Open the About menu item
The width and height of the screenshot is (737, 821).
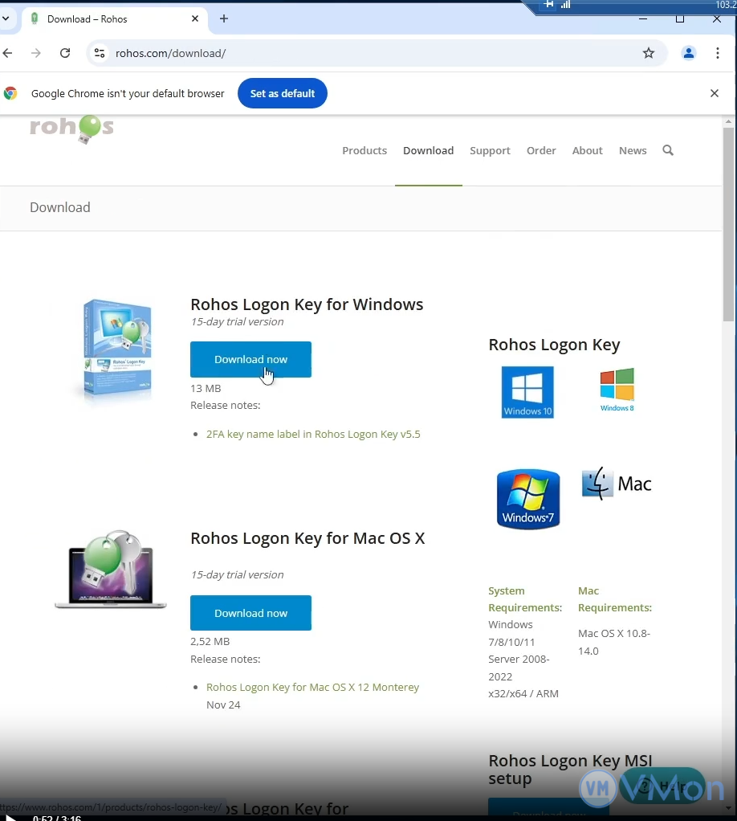coord(588,151)
